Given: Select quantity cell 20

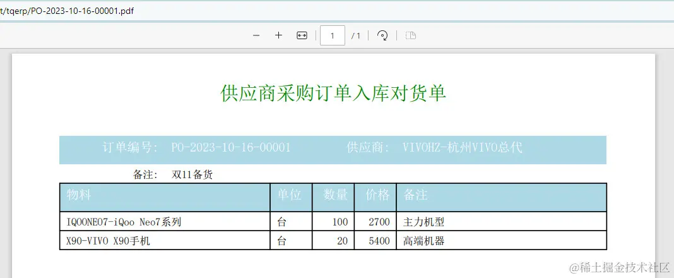Looking at the screenshot, I should click(333, 241).
